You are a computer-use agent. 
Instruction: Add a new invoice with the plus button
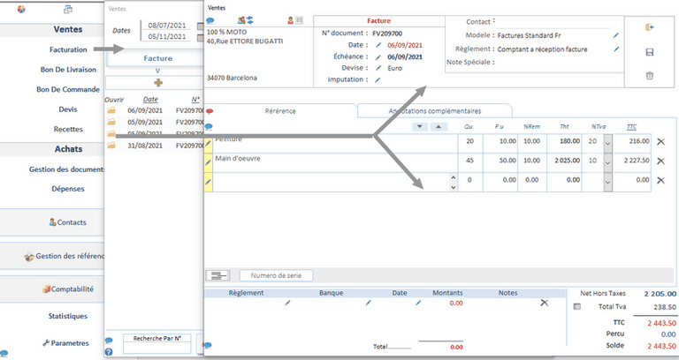pos(158,83)
